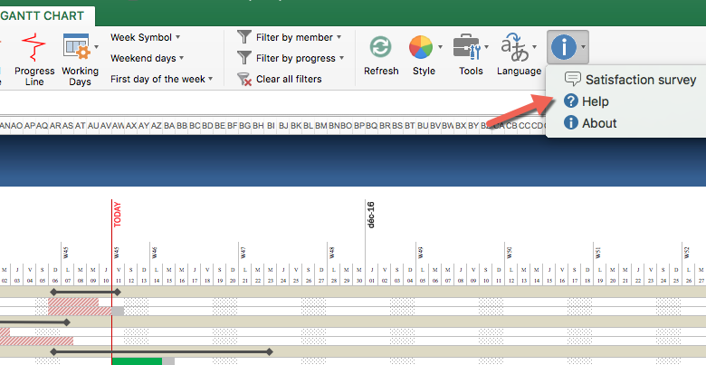The height and width of the screenshot is (365, 706).
Task: Click the green progress bar in chart
Action: pos(137,360)
